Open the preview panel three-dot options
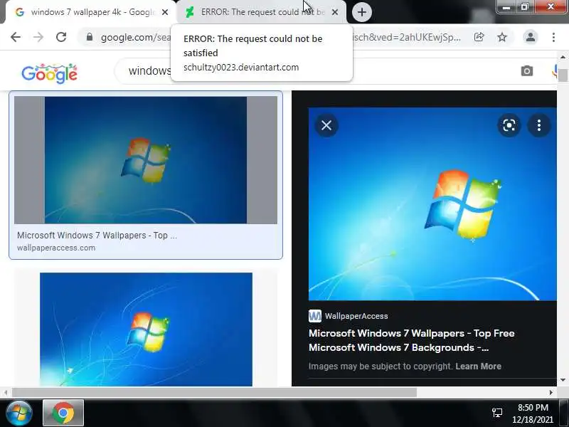The image size is (569, 427). [539, 125]
